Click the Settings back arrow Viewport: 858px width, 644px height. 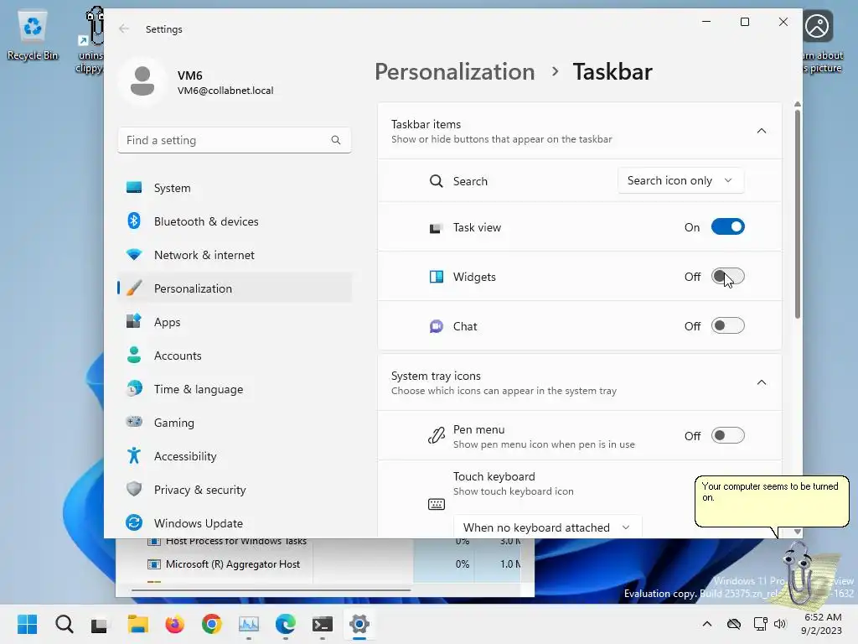[124, 29]
